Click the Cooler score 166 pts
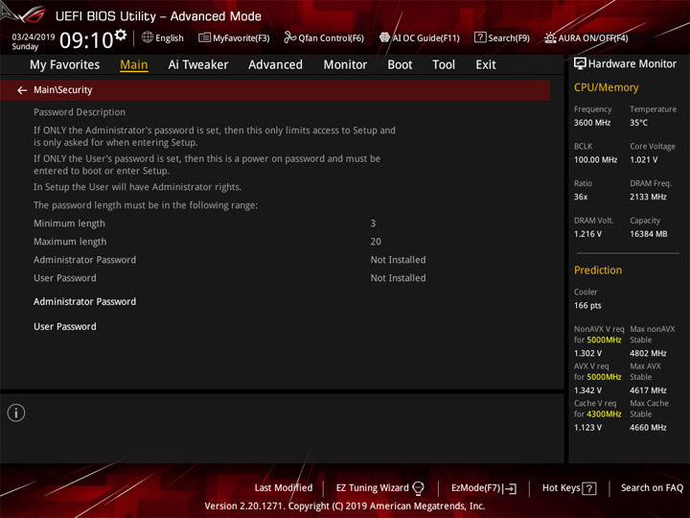690x518 pixels. click(x=587, y=306)
